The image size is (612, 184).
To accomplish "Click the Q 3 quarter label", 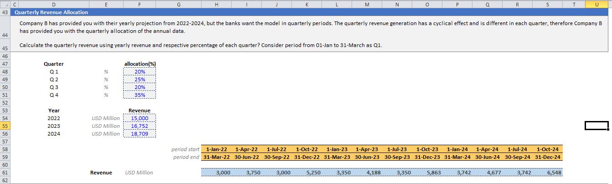I will coord(54,87).
